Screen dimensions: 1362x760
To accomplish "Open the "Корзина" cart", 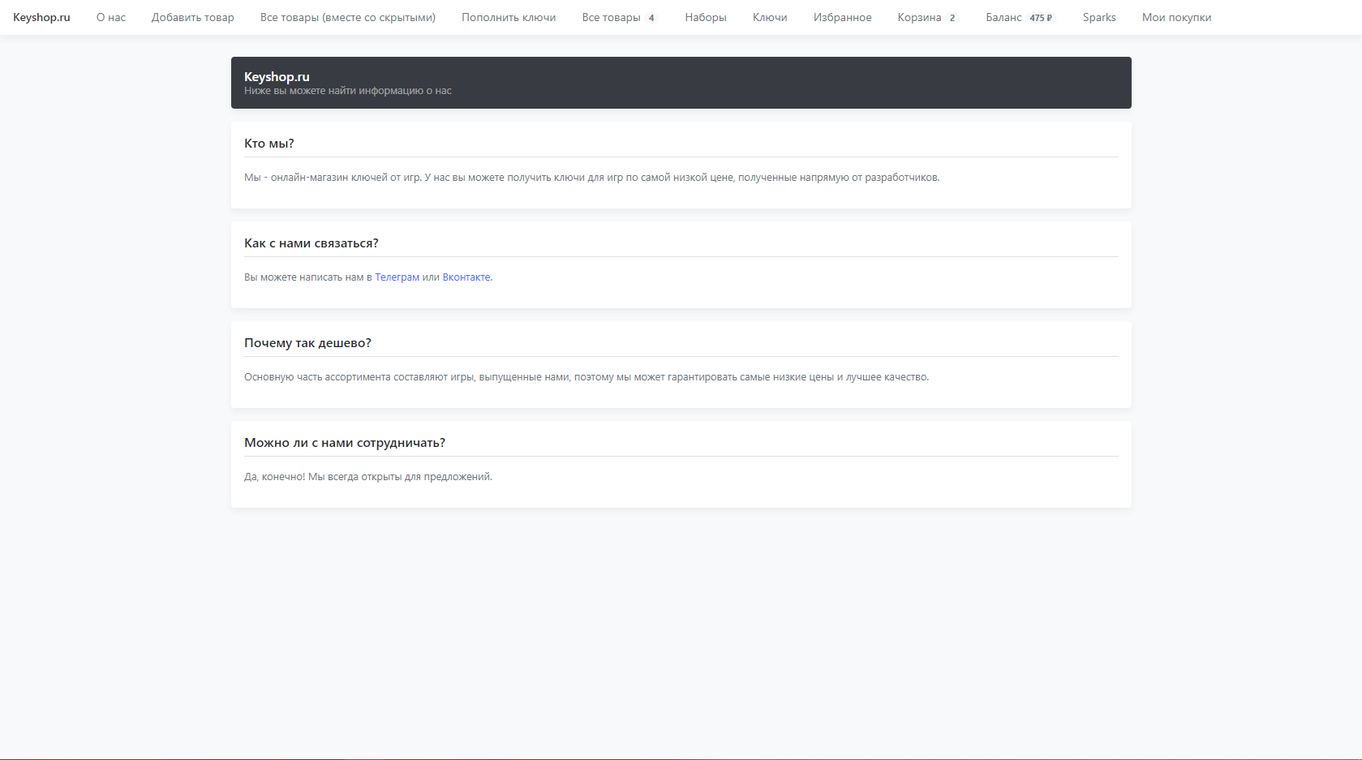I will coord(926,17).
